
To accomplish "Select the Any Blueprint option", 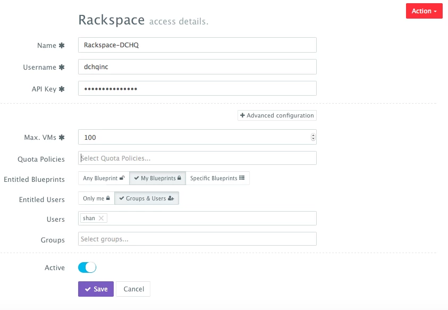I will 104,178.
